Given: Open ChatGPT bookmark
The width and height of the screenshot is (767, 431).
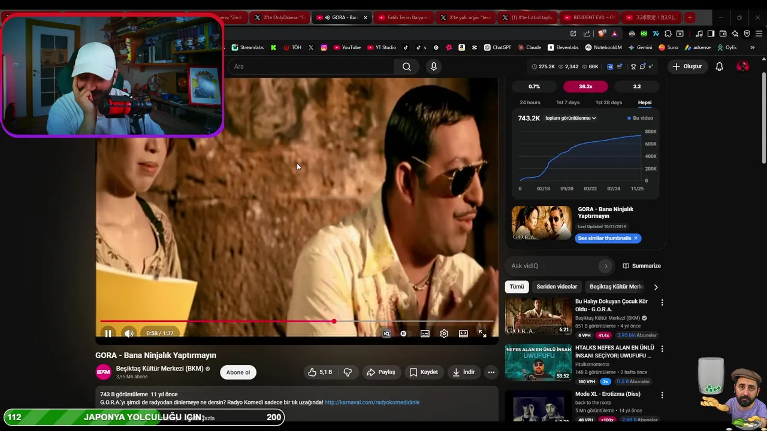Looking at the screenshot, I should 497,47.
